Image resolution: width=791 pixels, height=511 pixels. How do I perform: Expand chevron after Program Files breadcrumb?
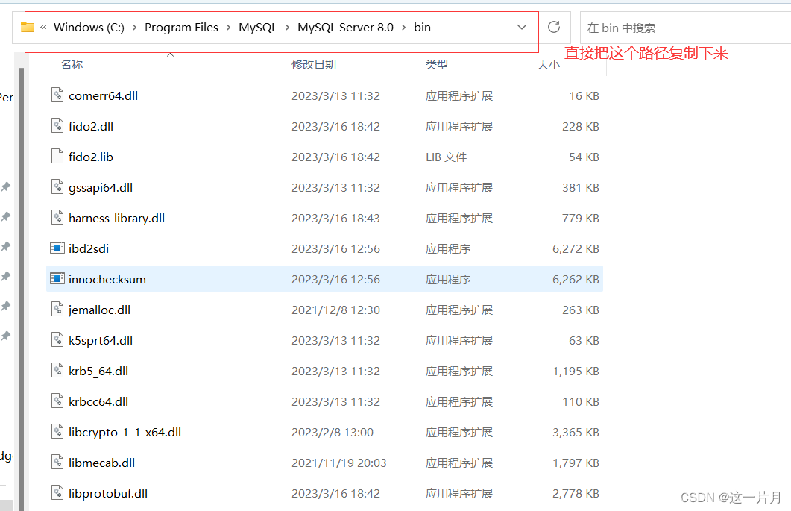click(x=229, y=28)
